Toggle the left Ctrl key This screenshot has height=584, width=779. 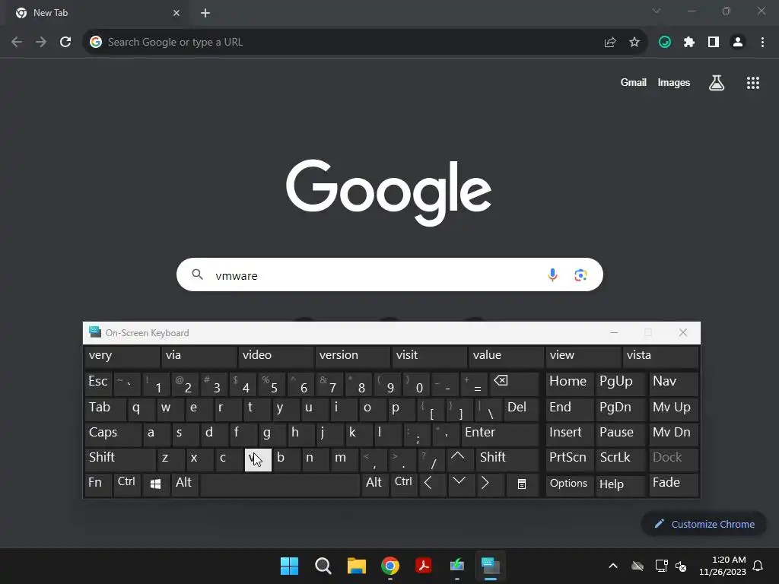(127, 484)
